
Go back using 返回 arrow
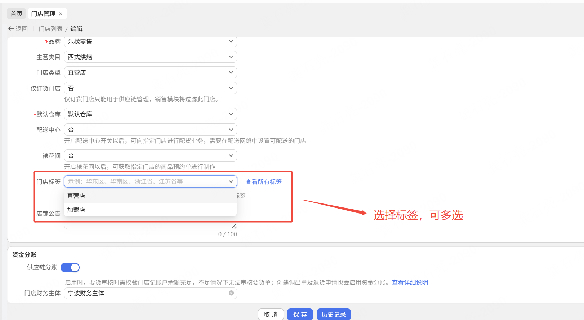point(18,29)
